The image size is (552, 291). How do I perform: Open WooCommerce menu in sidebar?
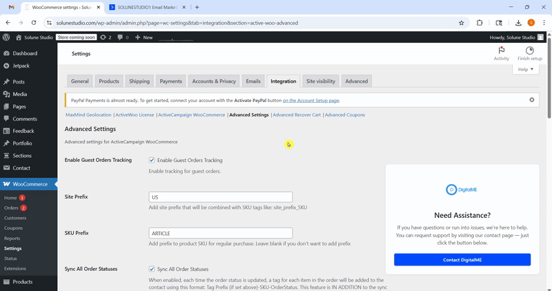28,184
